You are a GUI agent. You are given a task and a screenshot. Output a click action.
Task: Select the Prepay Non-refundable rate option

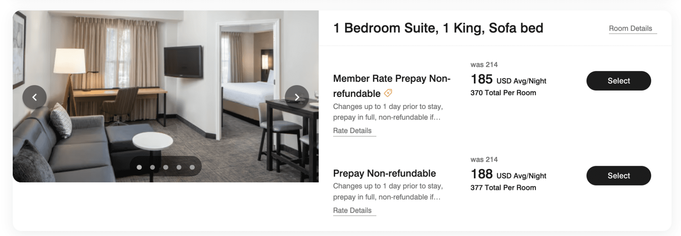click(619, 175)
